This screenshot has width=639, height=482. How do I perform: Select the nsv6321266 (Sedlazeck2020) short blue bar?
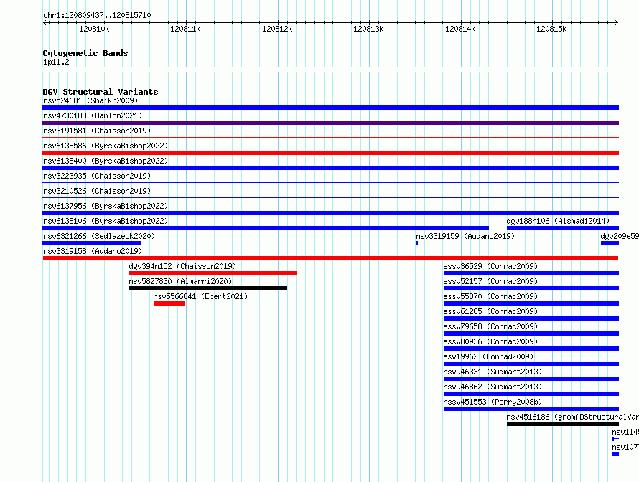92,243
